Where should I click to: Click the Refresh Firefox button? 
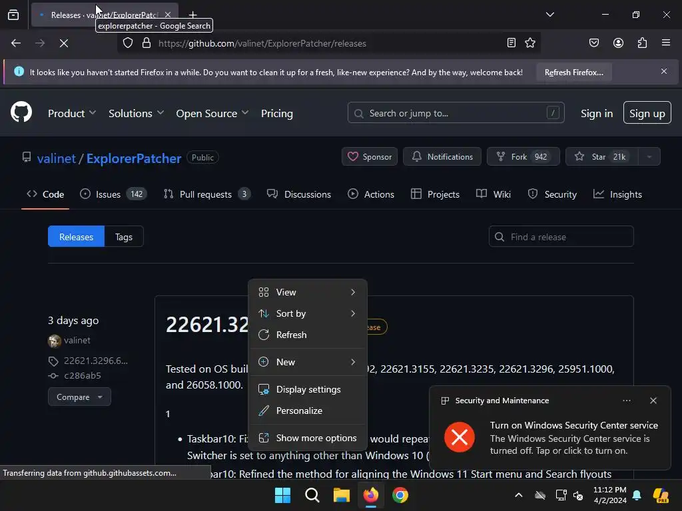573,72
